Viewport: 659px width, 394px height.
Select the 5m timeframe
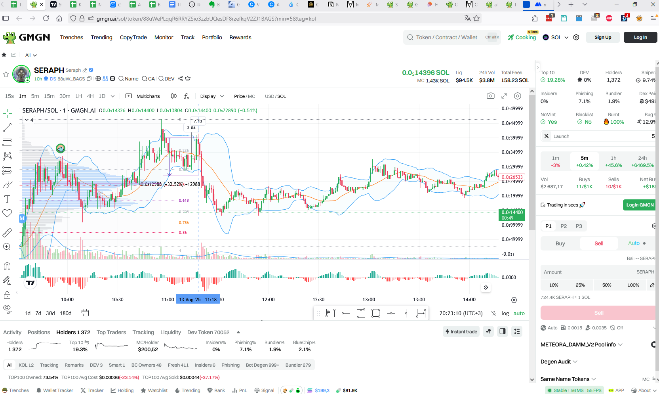tap(35, 96)
